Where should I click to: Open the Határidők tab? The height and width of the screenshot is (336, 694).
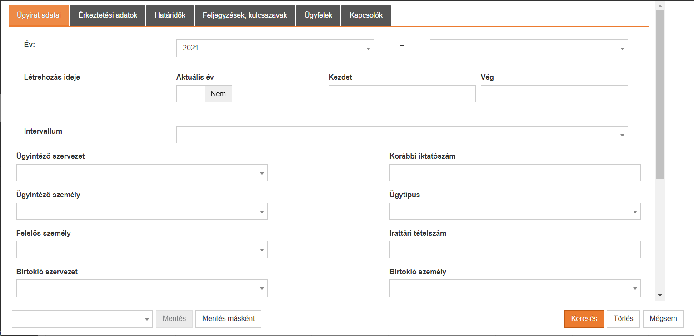(170, 15)
